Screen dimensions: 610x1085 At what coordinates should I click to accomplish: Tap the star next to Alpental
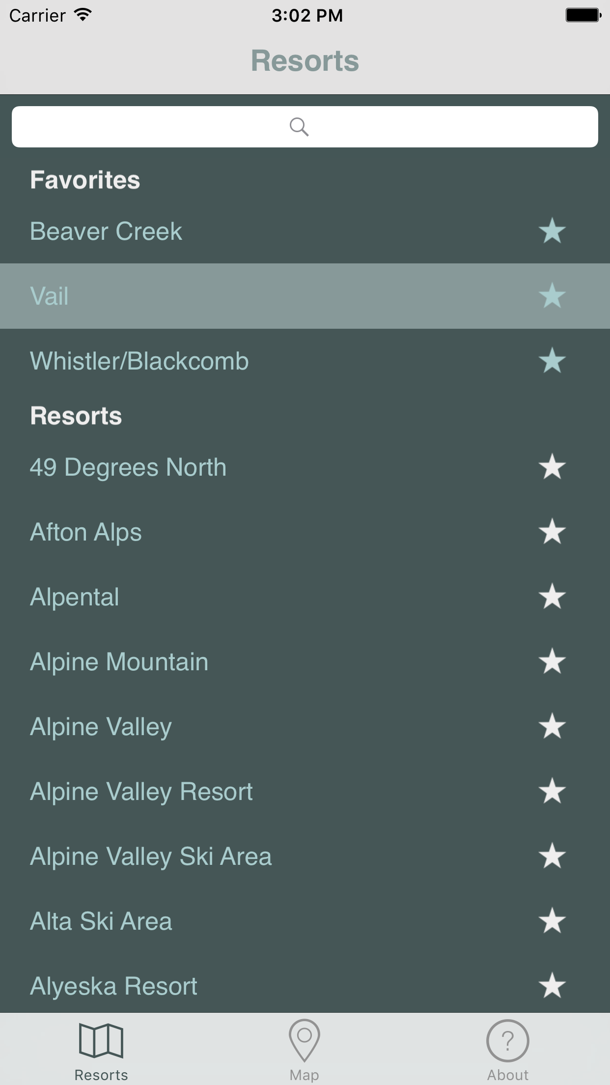click(552, 597)
